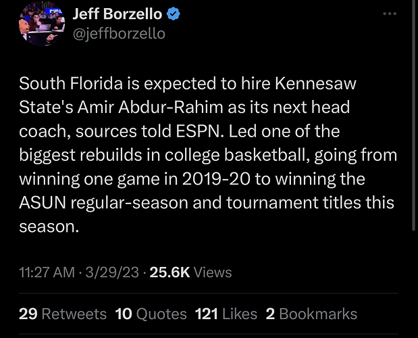View the 25.6K Views analytics

191,272
